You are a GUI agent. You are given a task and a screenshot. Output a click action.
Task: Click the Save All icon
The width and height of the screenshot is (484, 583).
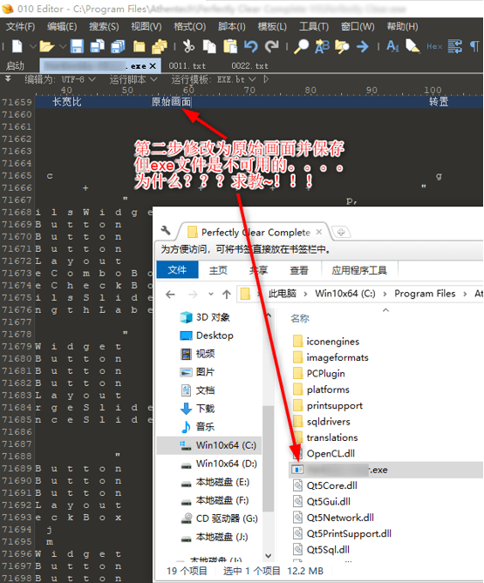tap(118, 46)
